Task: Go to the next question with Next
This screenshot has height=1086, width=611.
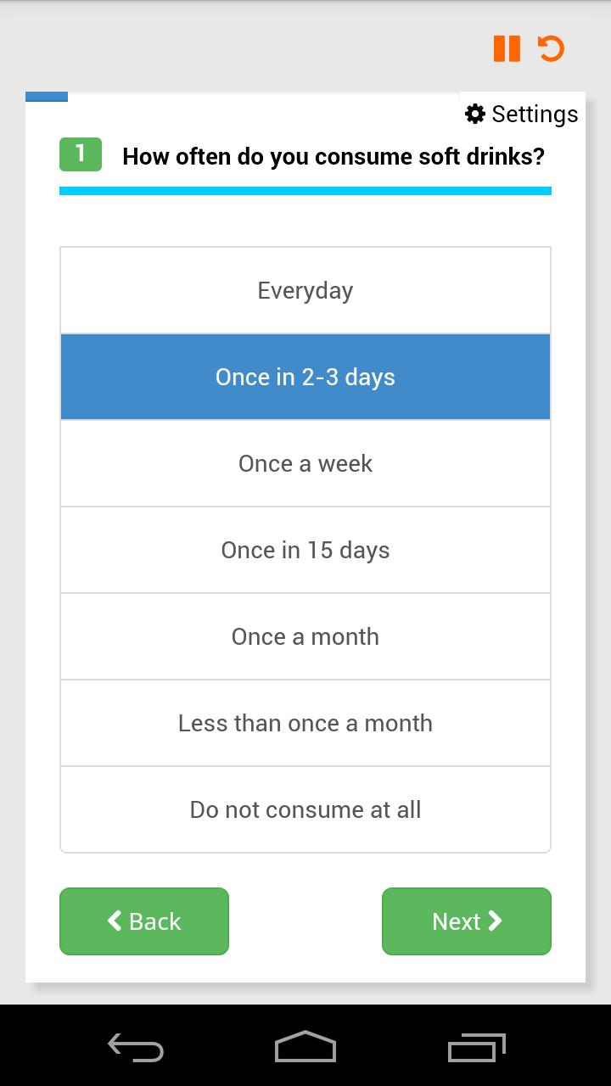Action: [467, 921]
